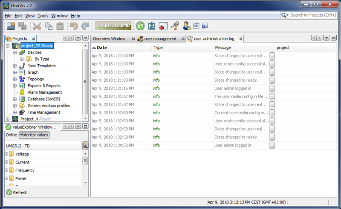Click the Search in Projects field
The image size is (341, 209).
[313, 15]
